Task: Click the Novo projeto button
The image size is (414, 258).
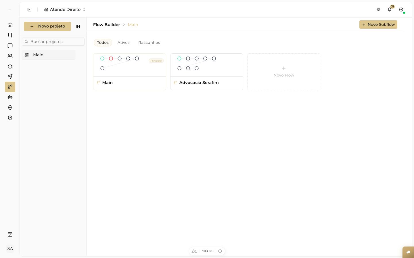Action: click(x=47, y=26)
